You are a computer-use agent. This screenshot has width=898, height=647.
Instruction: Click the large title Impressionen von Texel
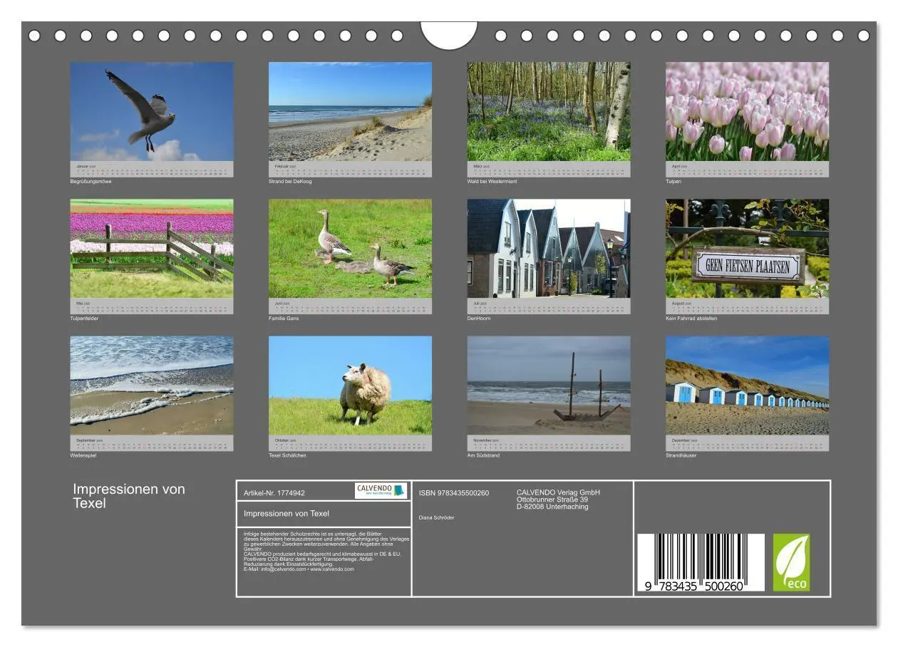point(129,496)
